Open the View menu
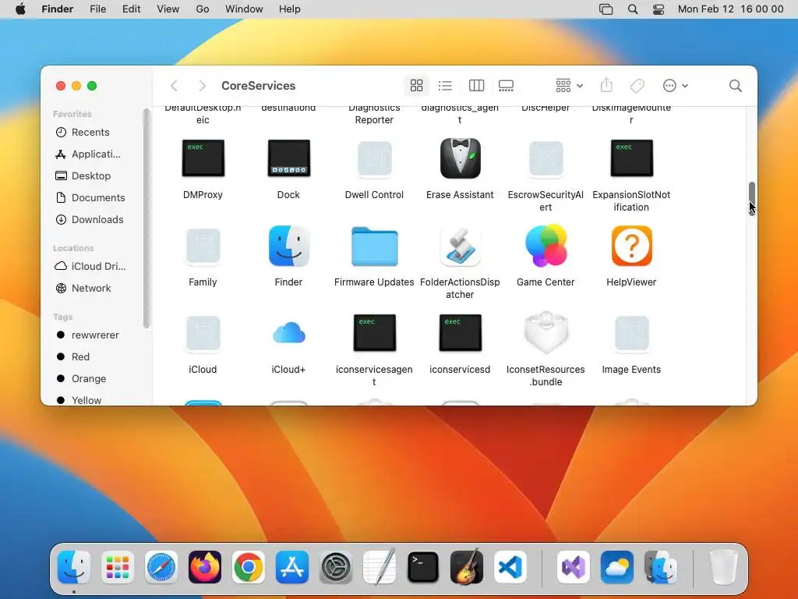798x599 pixels. (x=168, y=9)
